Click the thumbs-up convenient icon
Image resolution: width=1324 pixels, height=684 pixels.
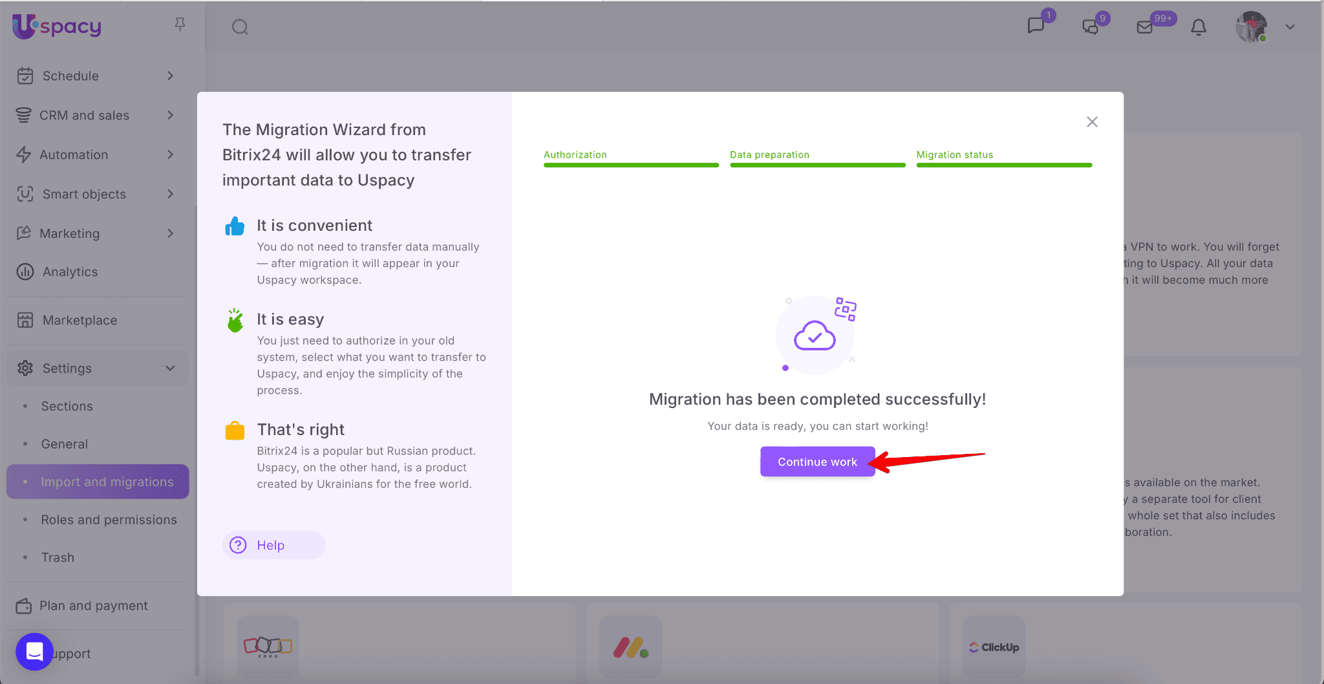[x=235, y=226]
